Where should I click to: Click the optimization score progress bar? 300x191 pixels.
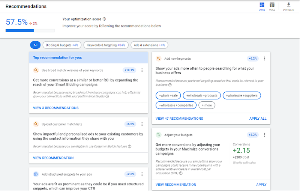pyautogui.click(x=30, y=30)
